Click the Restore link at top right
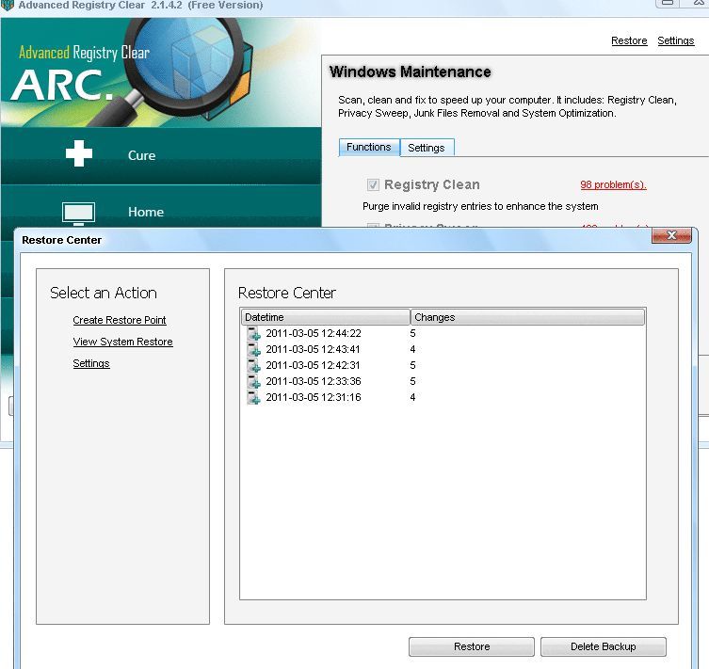Image resolution: width=709 pixels, height=669 pixels. (x=629, y=40)
